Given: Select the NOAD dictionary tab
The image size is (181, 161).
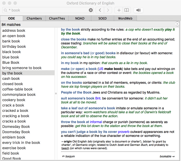Looking at the screenshot, I should pyautogui.click(x=80, y=18).
